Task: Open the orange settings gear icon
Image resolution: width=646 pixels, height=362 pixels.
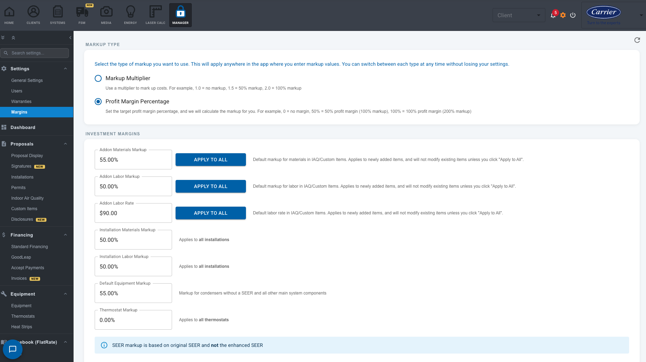Action: (563, 15)
